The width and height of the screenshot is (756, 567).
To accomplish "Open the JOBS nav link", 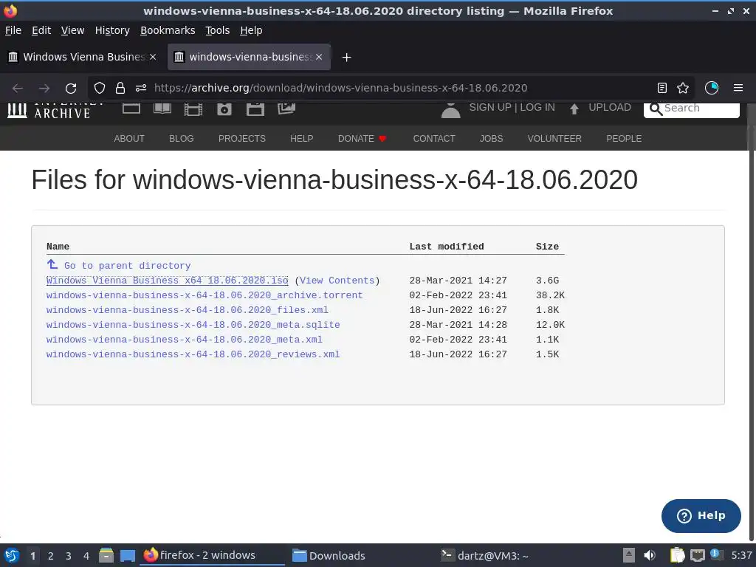I will click(x=491, y=138).
